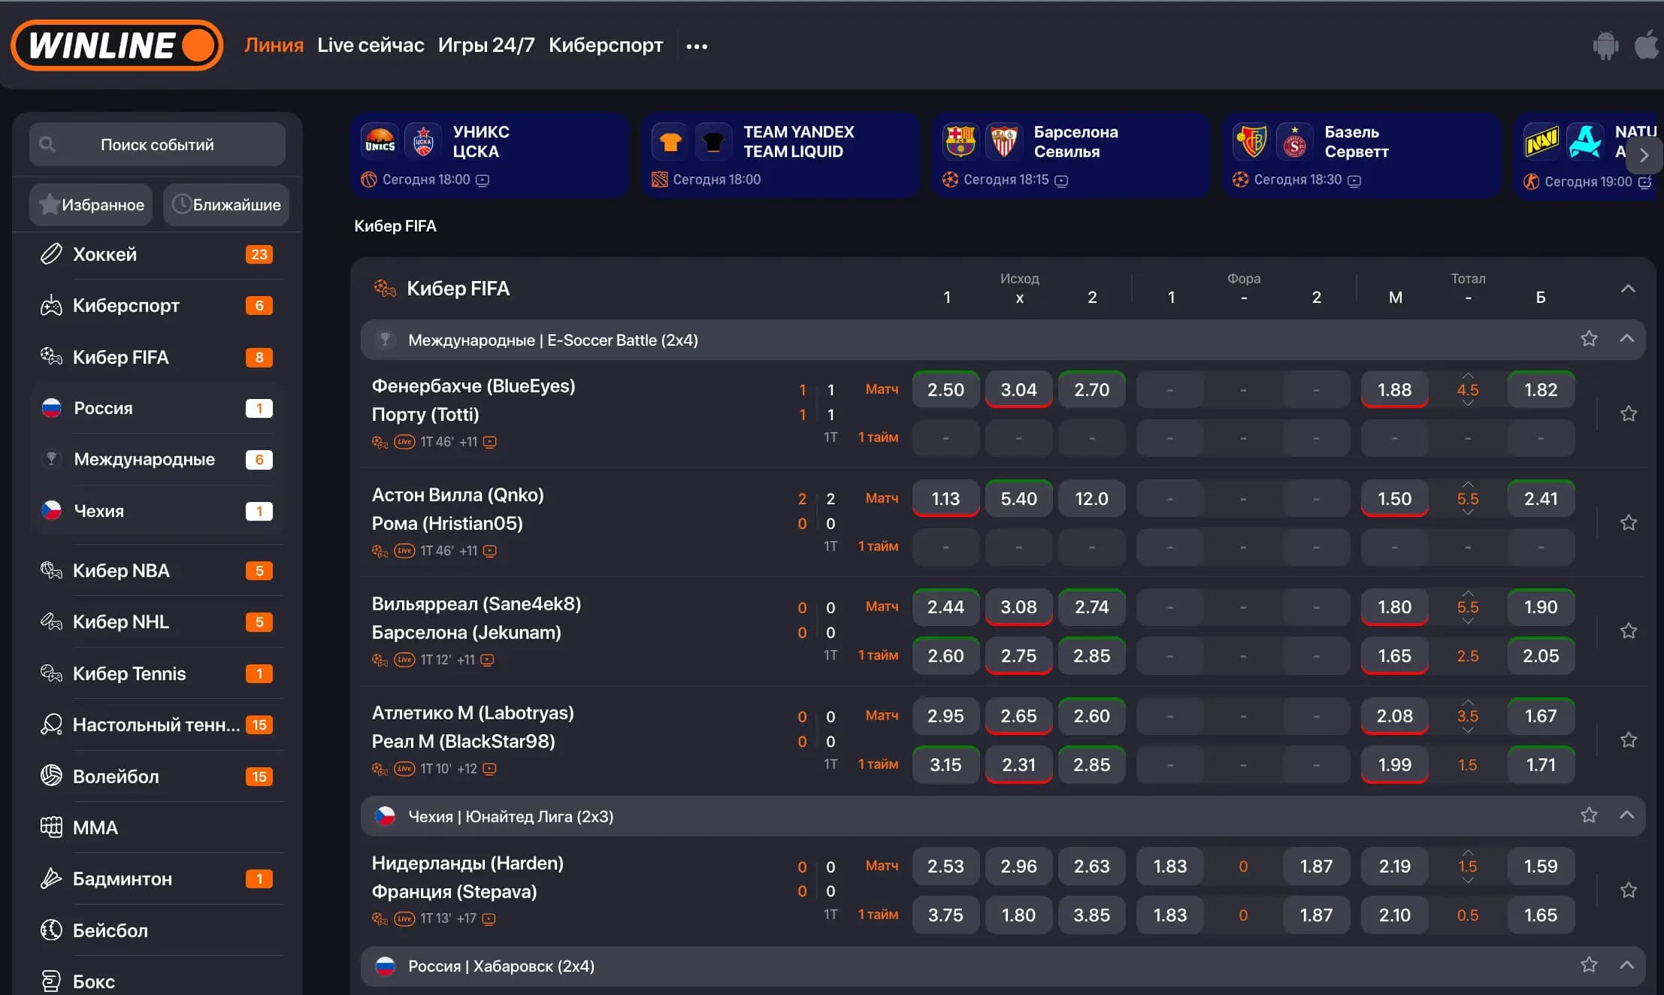Collapse the Россия Хабаровск (2x4) league
The image size is (1664, 995).
[1627, 964]
